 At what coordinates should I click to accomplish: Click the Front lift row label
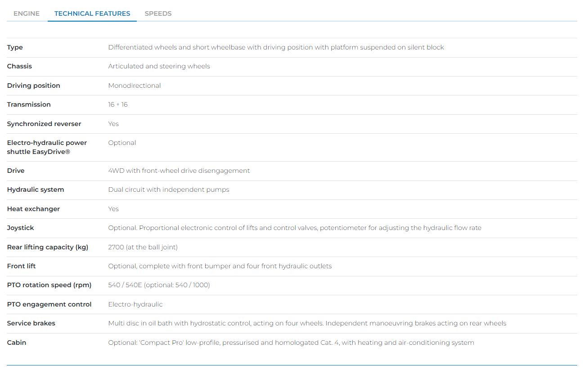tap(21, 266)
